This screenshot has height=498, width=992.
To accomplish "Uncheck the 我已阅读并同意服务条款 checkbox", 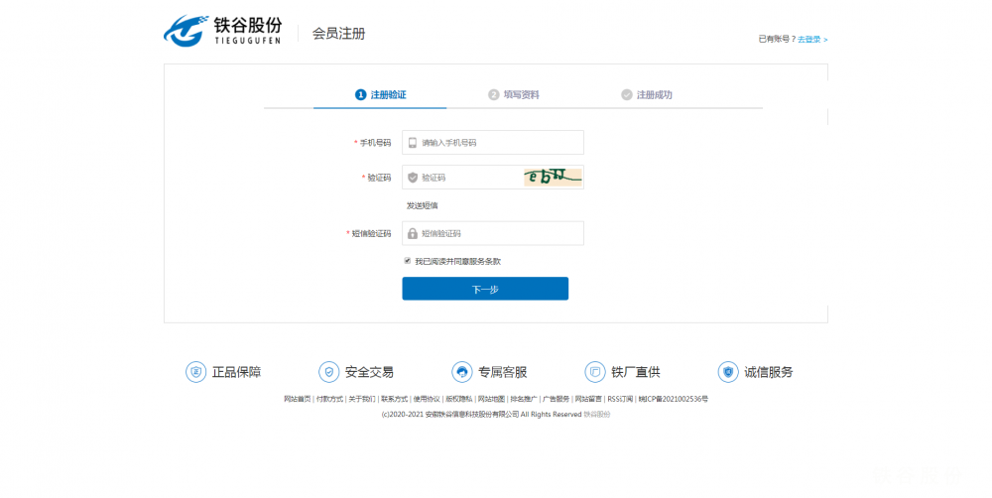I will click(x=407, y=261).
